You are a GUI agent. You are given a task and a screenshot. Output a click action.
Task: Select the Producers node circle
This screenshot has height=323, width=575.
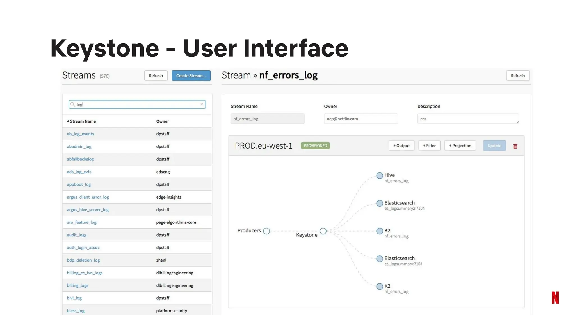tap(266, 231)
